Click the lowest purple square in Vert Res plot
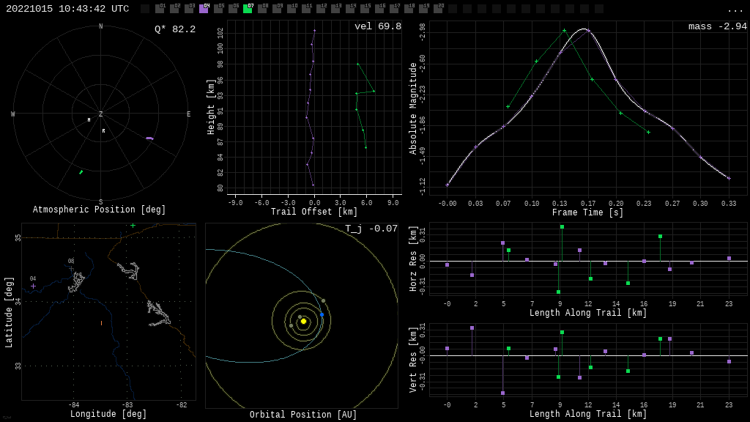The height and width of the screenshot is (422, 750). click(x=502, y=393)
